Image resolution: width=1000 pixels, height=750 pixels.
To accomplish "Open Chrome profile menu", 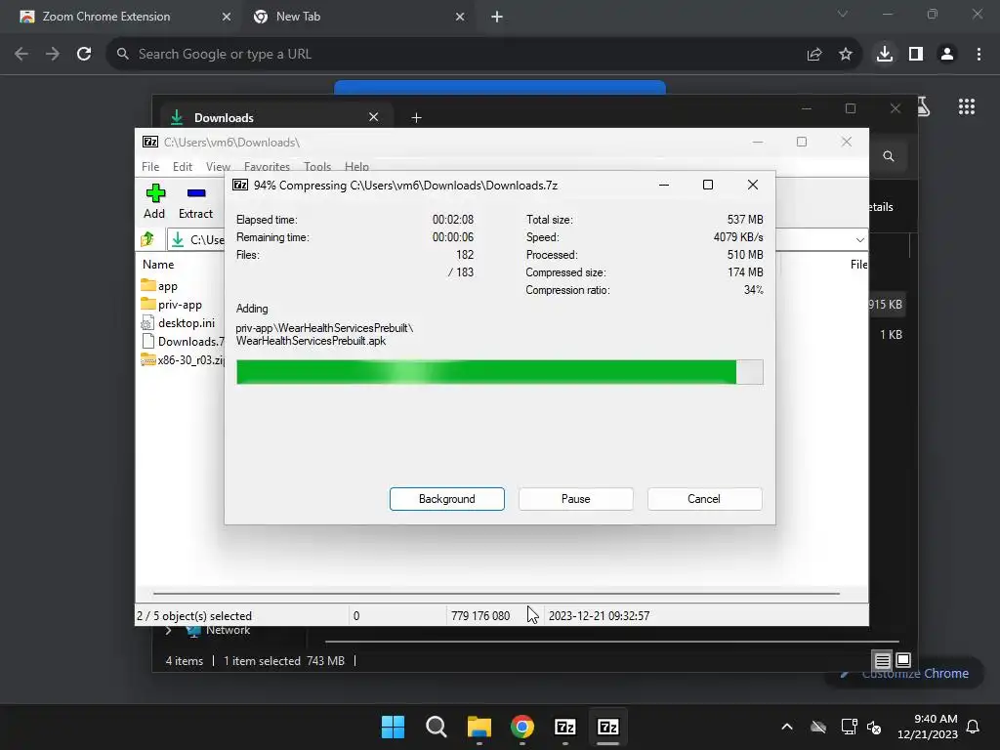I will [947, 54].
